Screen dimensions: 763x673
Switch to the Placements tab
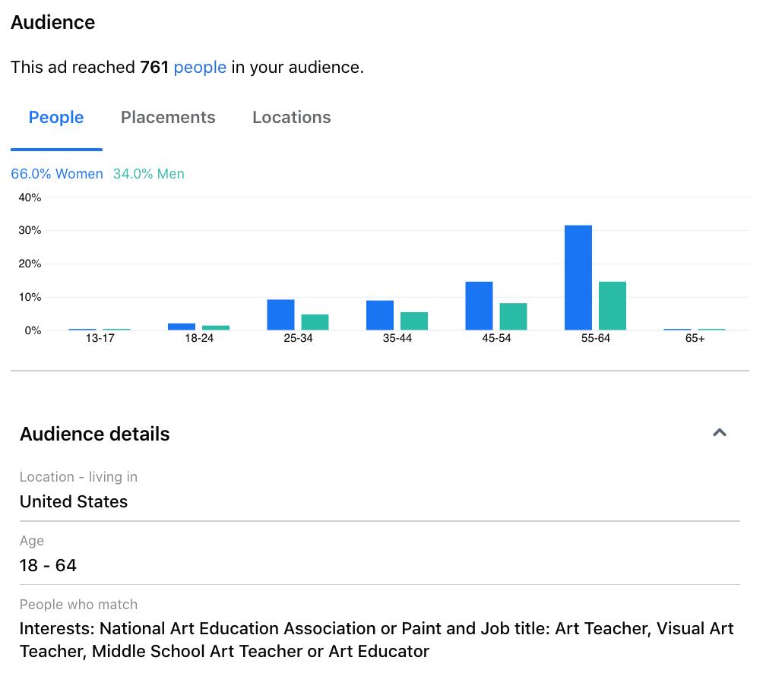point(168,118)
